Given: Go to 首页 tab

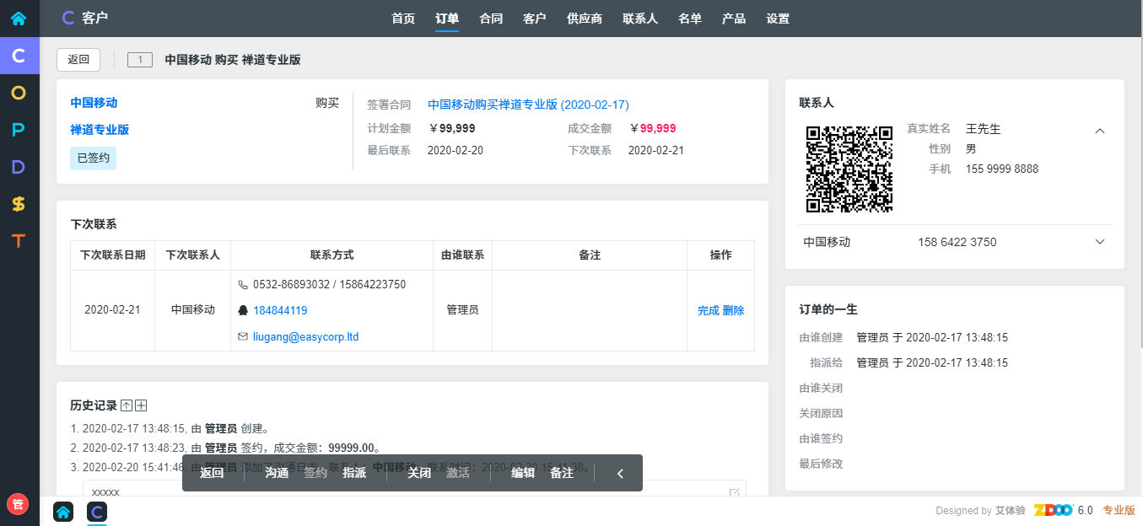Looking at the screenshot, I should (x=403, y=19).
